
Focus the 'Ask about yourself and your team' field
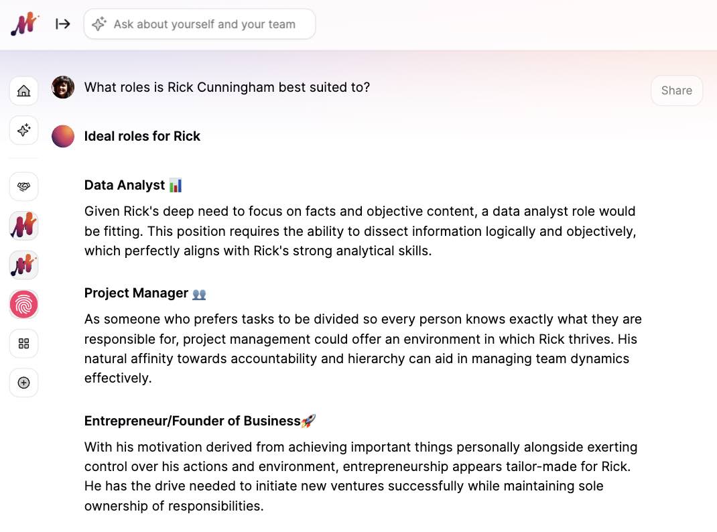pyautogui.click(x=204, y=24)
